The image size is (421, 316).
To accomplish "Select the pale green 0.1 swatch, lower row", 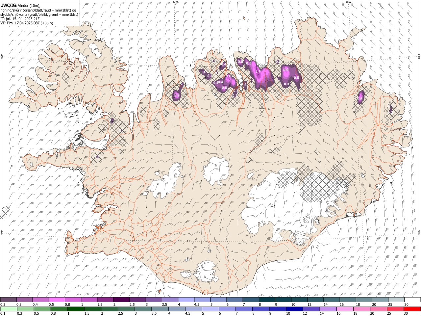I will click(9, 309).
